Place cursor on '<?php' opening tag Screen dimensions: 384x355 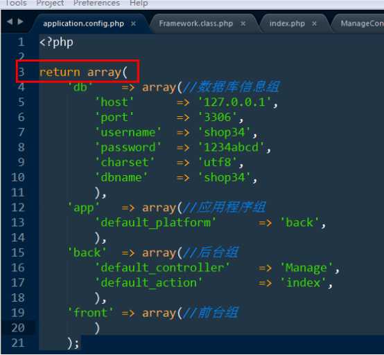click(56, 42)
